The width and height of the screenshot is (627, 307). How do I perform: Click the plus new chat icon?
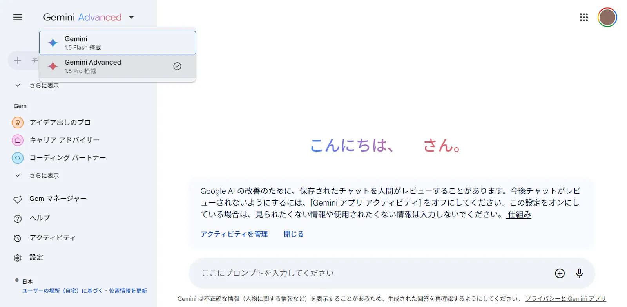(18, 60)
